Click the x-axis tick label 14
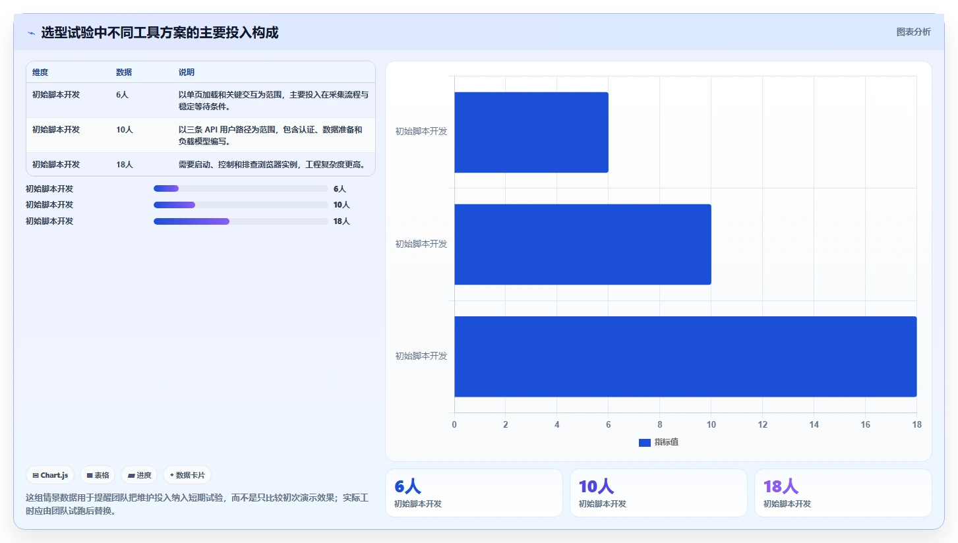 point(814,425)
